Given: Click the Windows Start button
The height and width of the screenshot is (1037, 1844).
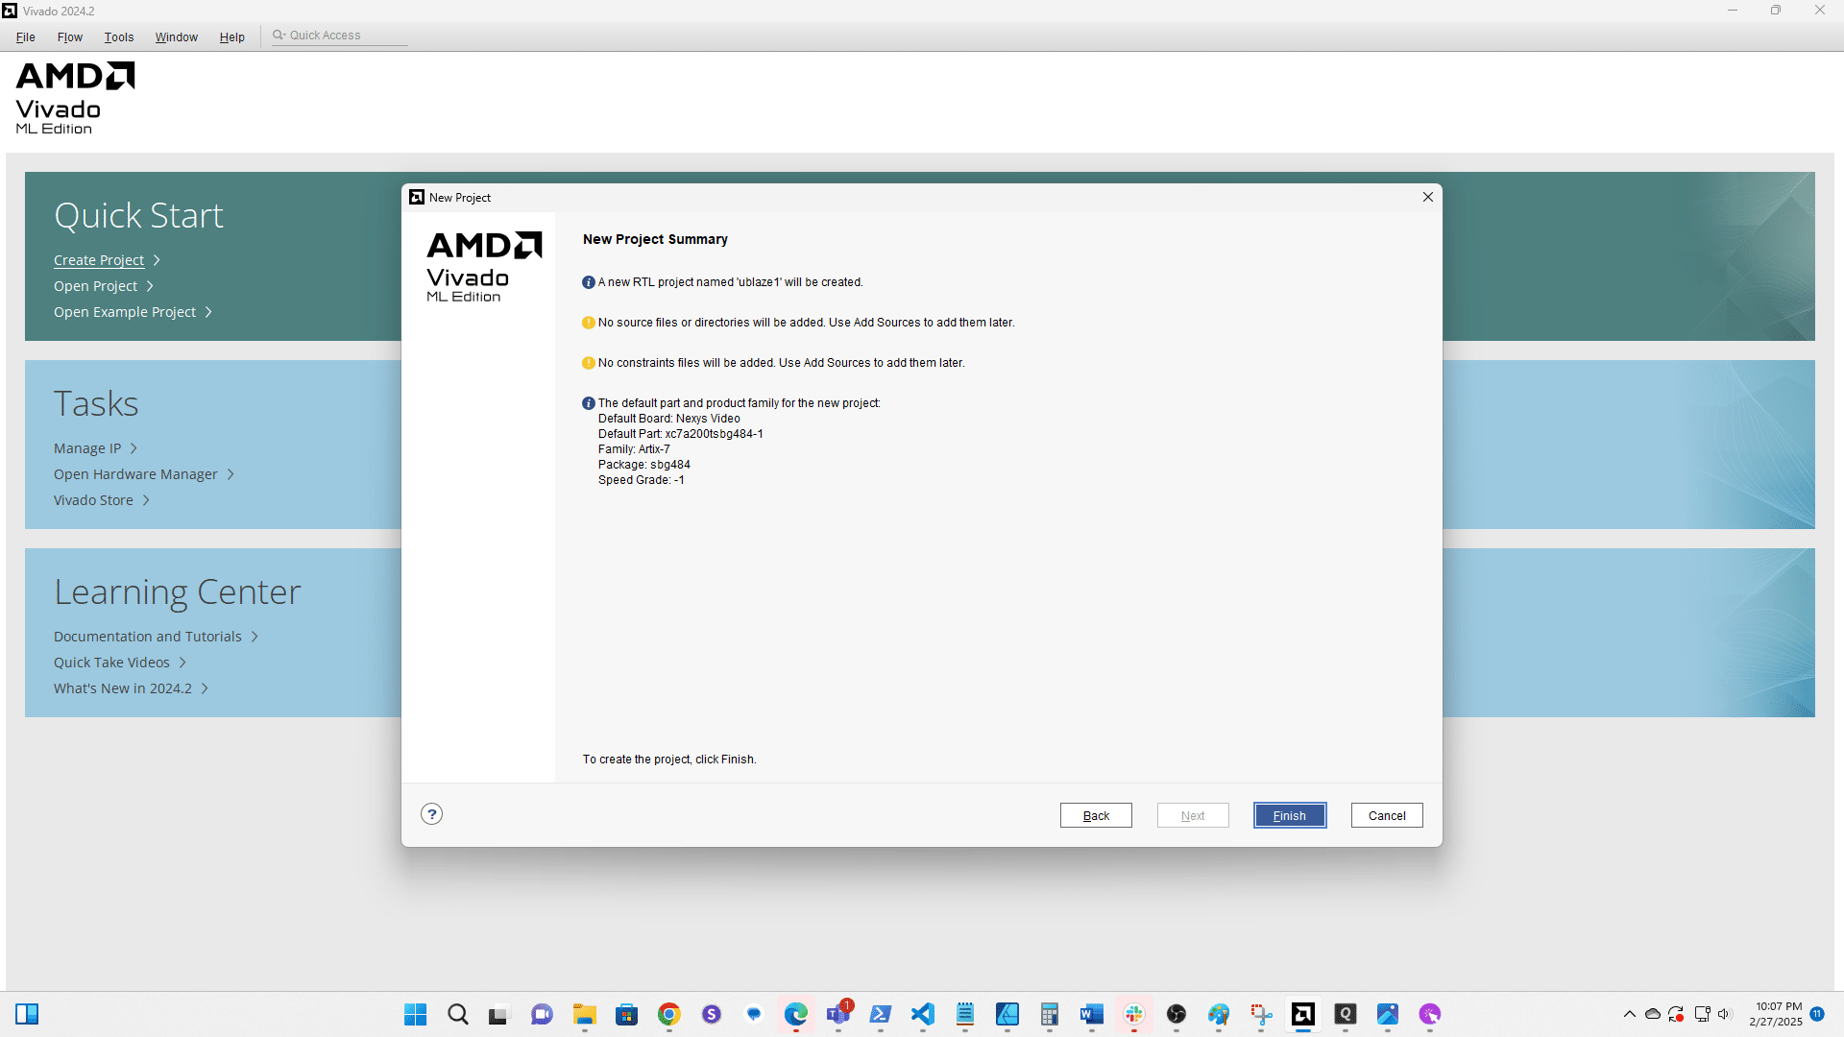Looking at the screenshot, I should (415, 1014).
